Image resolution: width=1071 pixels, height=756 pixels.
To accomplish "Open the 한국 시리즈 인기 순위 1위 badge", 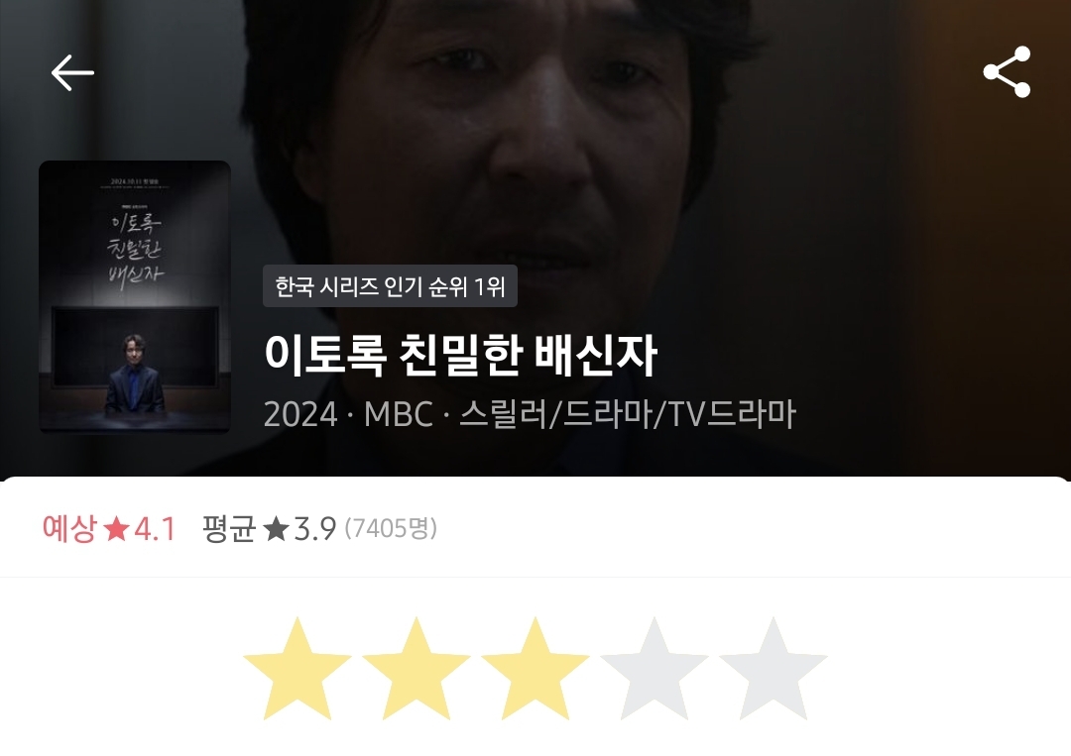I will pos(390,286).
